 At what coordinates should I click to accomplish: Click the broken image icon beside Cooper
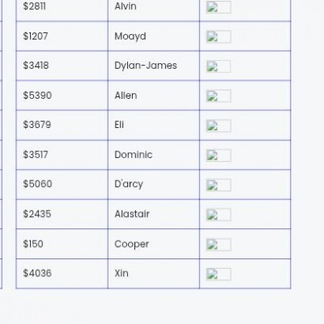pyautogui.click(x=219, y=245)
